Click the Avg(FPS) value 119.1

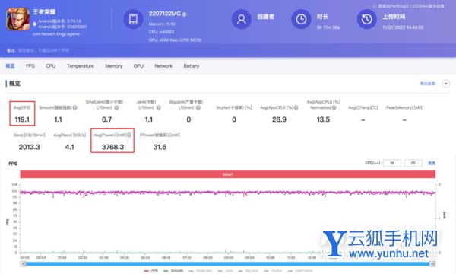22,119
